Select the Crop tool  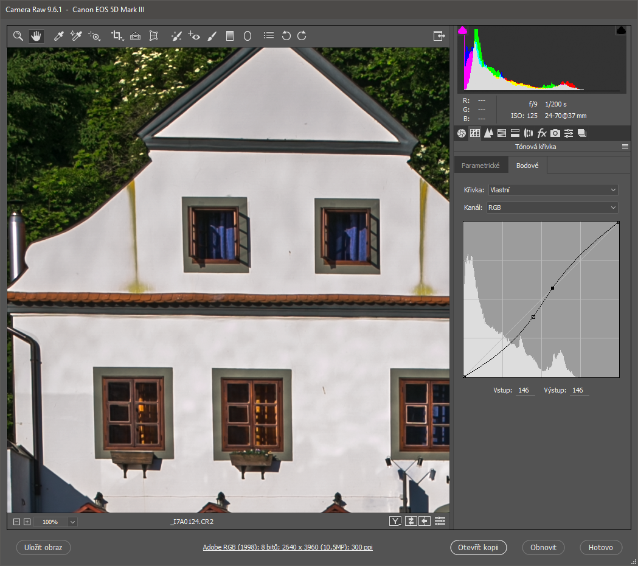(x=116, y=36)
